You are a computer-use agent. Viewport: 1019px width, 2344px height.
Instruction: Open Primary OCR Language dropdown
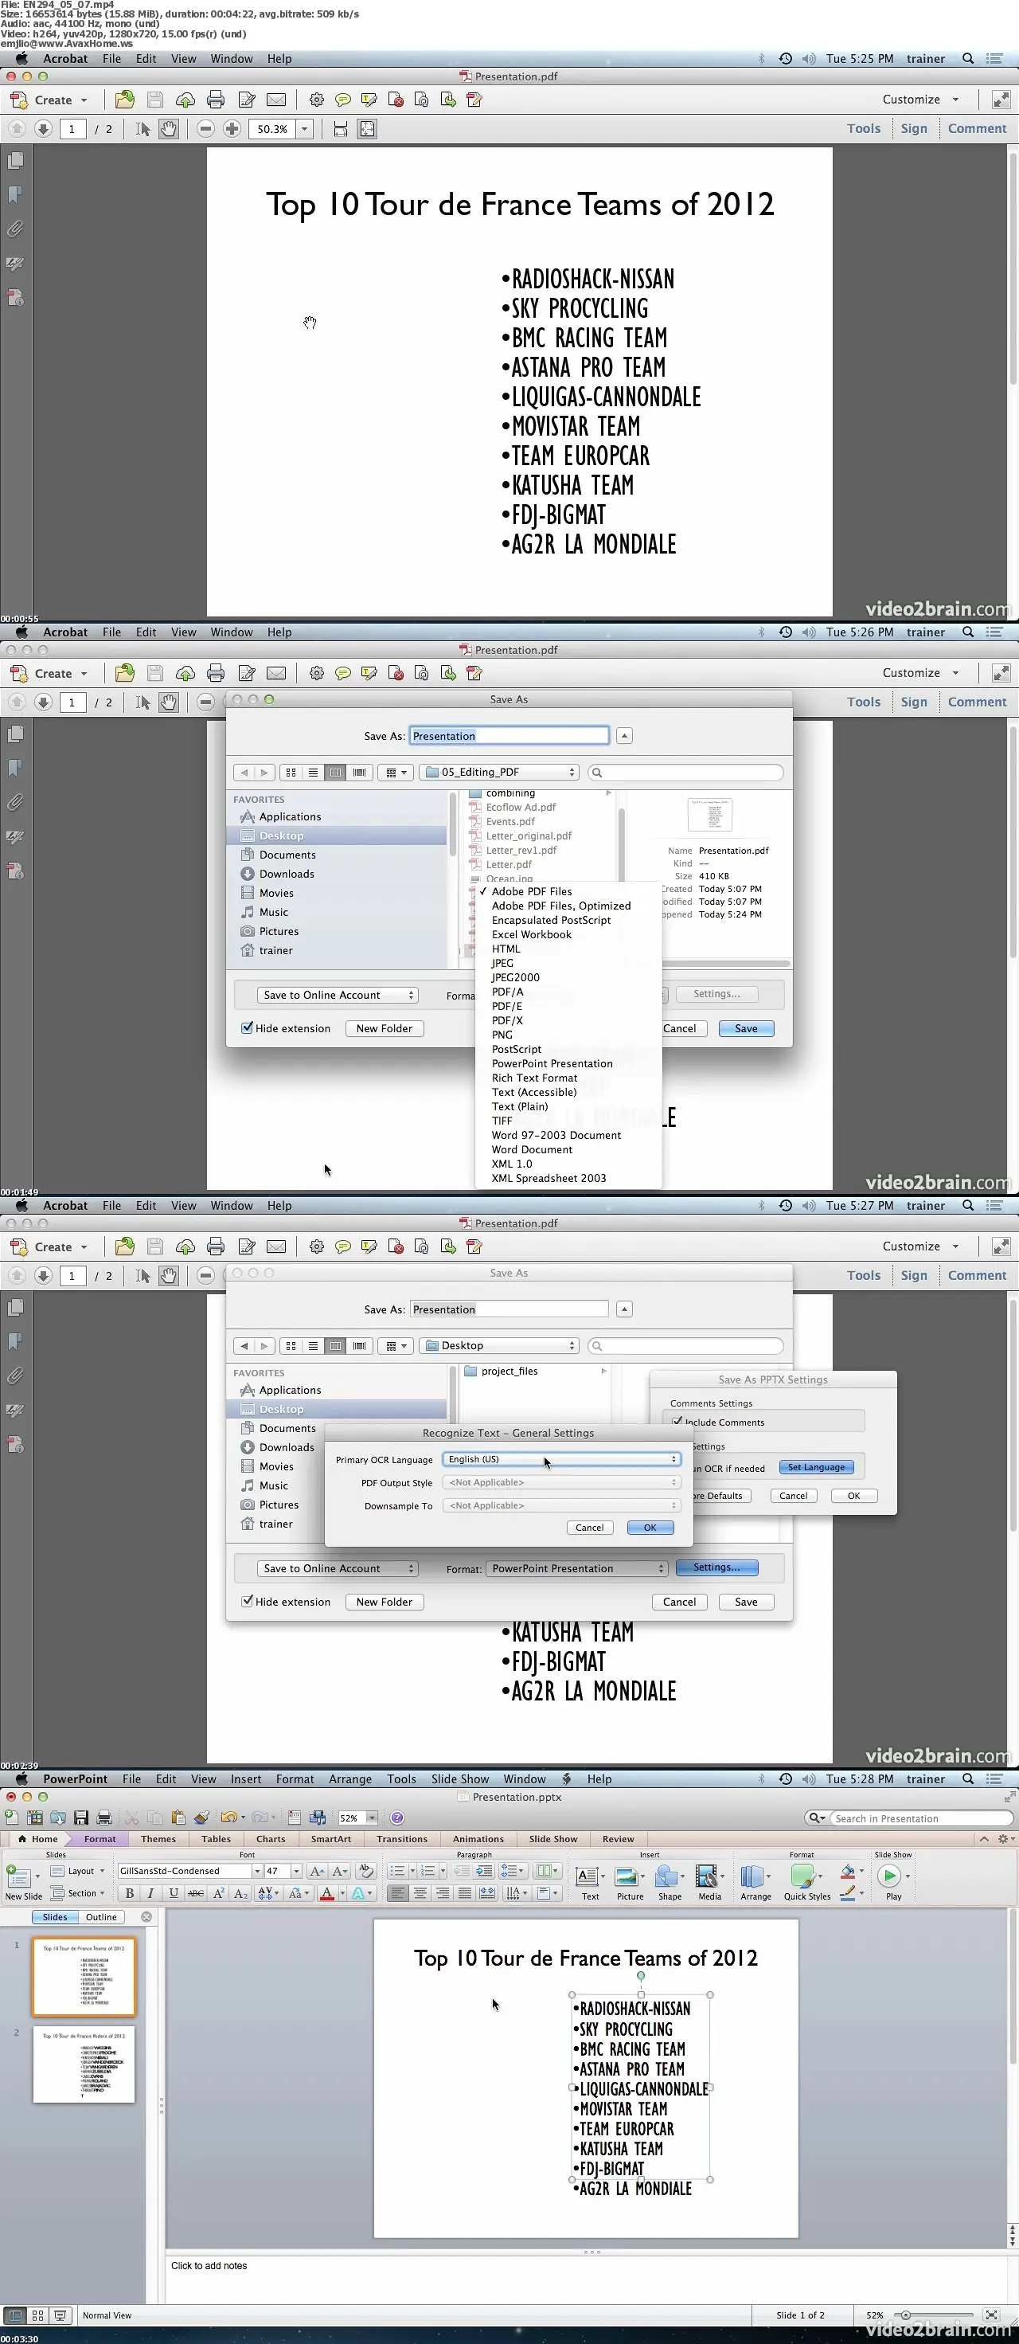coord(561,1458)
